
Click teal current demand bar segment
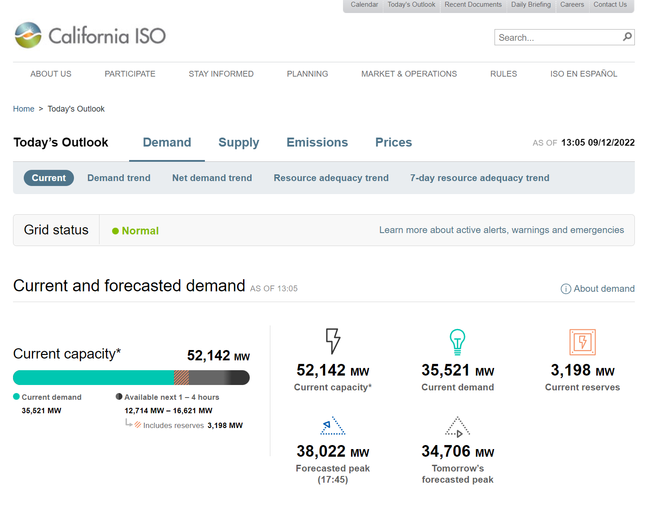[93, 377]
